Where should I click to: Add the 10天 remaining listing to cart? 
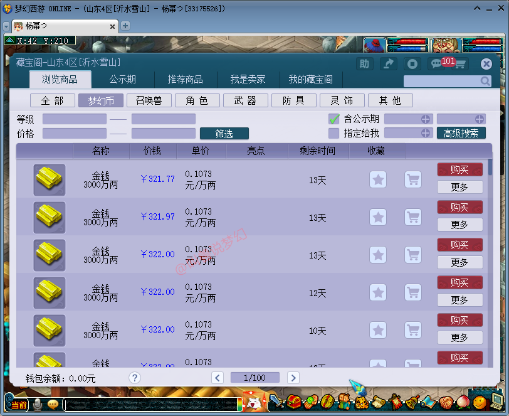(413, 331)
